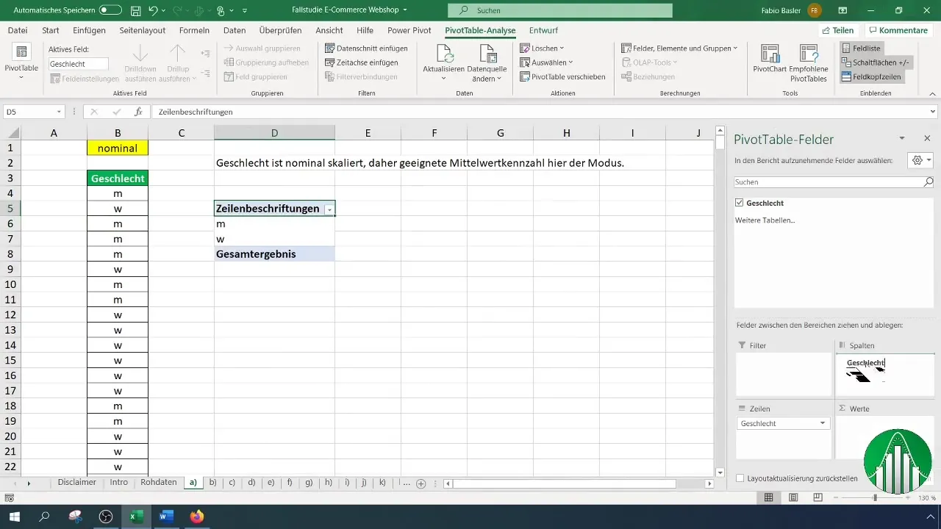
Task: Check Layoutaktualisierung zurückstellen
Action: [740, 478]
